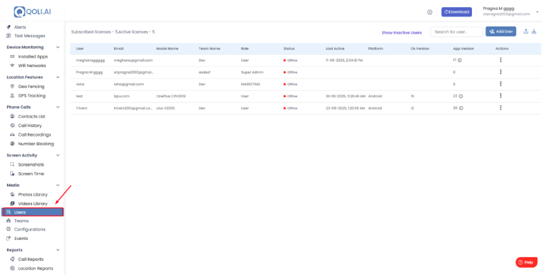Click the Team Name column header
Image resolution: width=542 pixels, height=275 pixels.
pos(209,49)
